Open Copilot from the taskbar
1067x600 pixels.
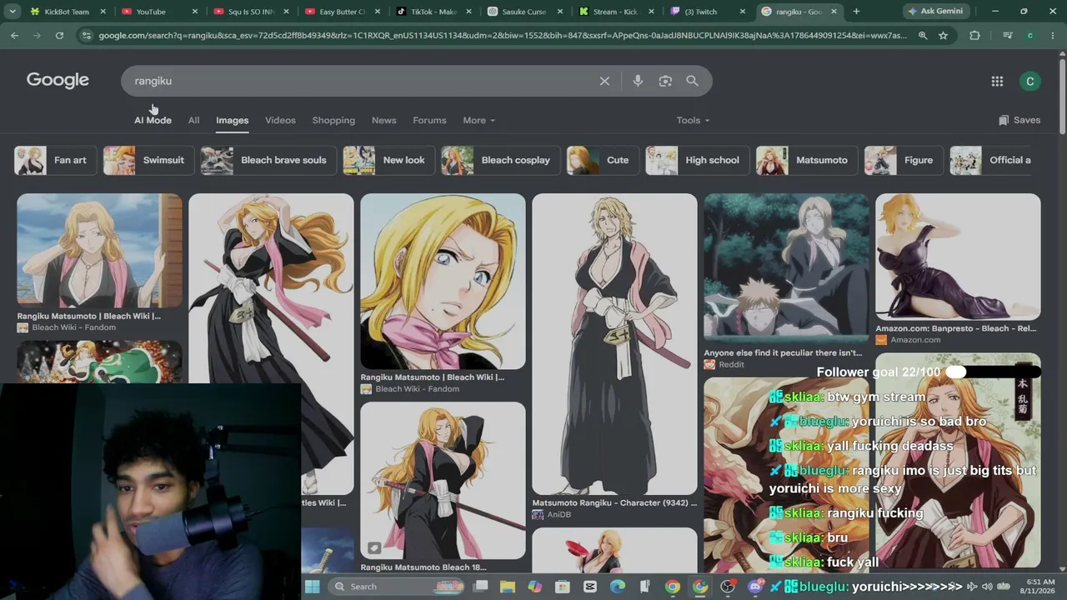535,587
